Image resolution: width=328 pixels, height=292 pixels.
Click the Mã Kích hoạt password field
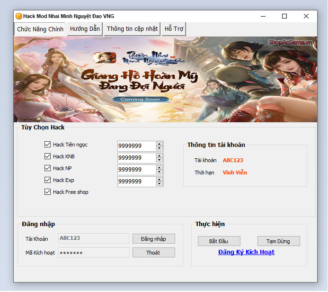click(94, 253)
